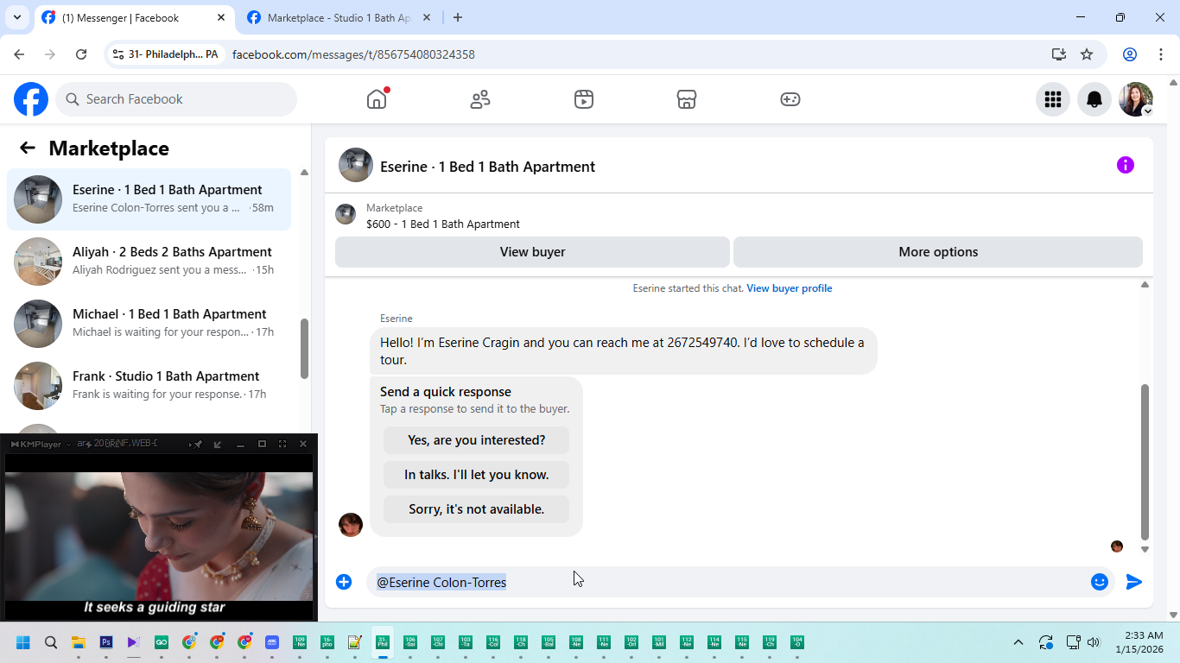This screenshot has height=663, width=1180.
Task: Click KMPlayer compact mode arrow icon
Action: click(x=218, y=444)
